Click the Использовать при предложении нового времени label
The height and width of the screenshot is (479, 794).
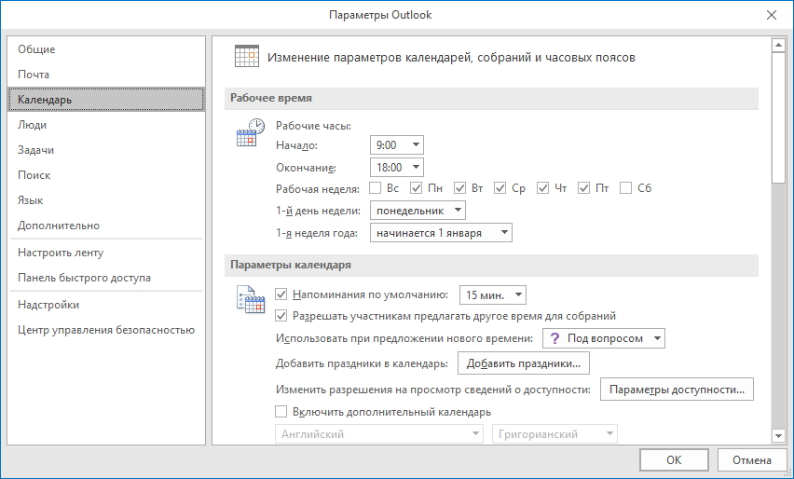(404, 338)
